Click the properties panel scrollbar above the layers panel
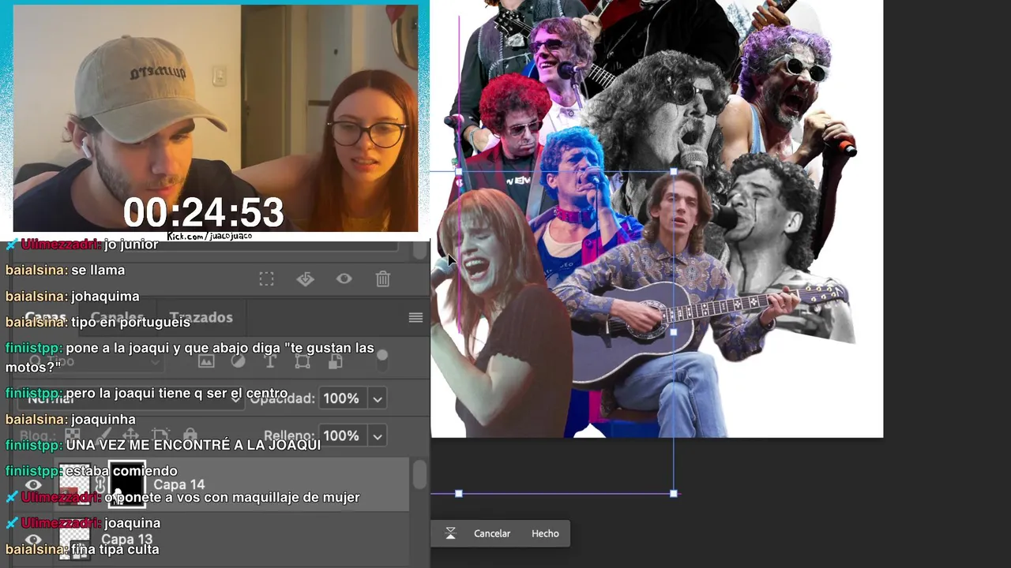This screenshot has width=1011, height=568. pos(419,250)
